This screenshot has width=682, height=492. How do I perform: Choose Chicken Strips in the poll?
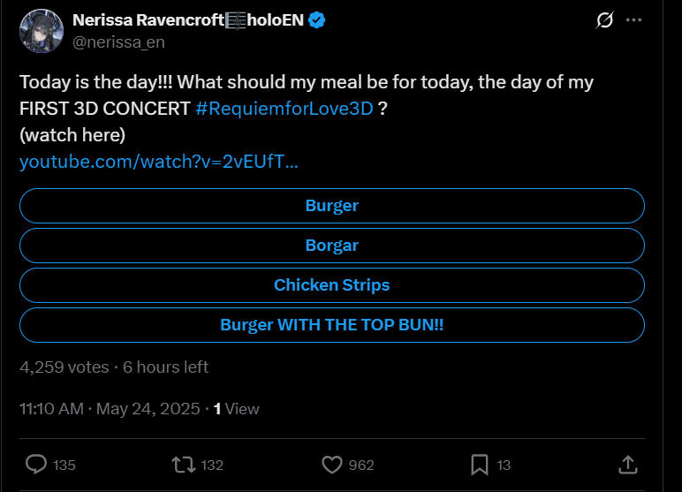[x=331, y=285]
